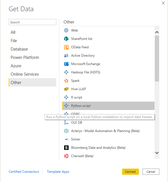Viewport: 168px width, 182px height.
Task: Open the Power Platform category
Action: (x=32, y=58)
